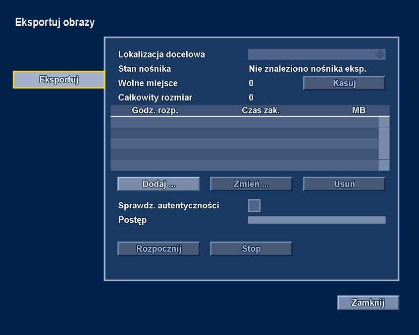The width and height of the screenshot is (419, 335).
Task: Select the Eksportuj side menu item
Action: (x=58, y=80)
